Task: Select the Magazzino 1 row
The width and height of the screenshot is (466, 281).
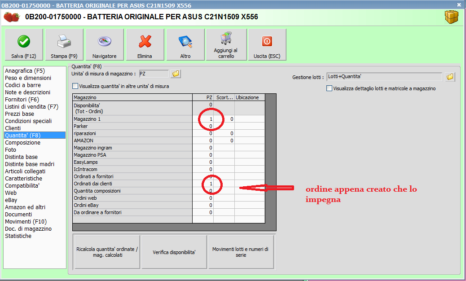Action: [x=169, y=119]
